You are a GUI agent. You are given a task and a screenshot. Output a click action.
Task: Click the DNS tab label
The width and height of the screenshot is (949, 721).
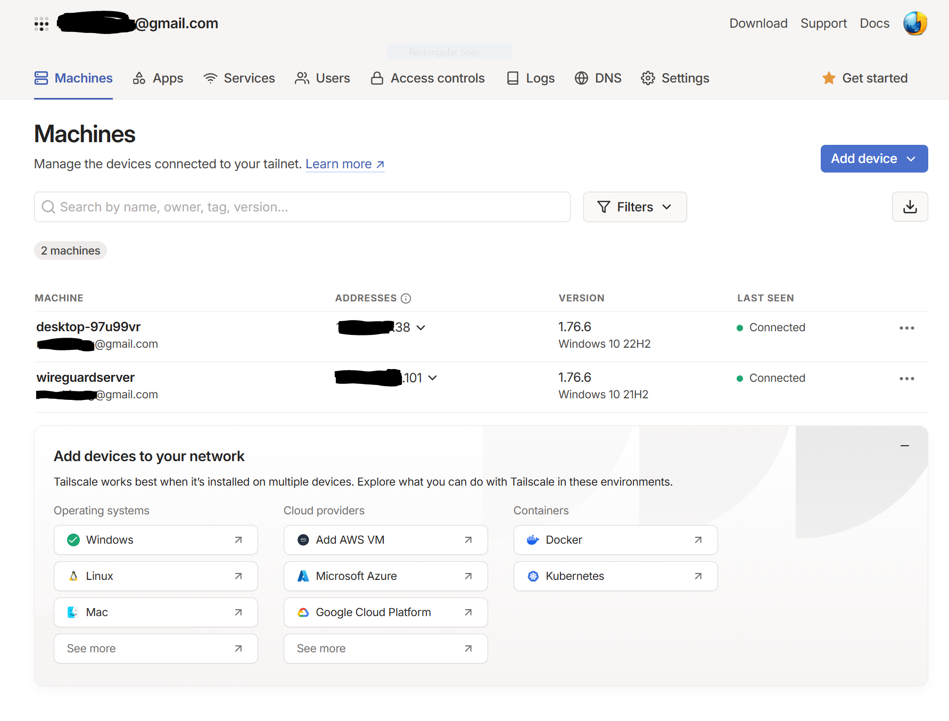(x=608, y=78)
